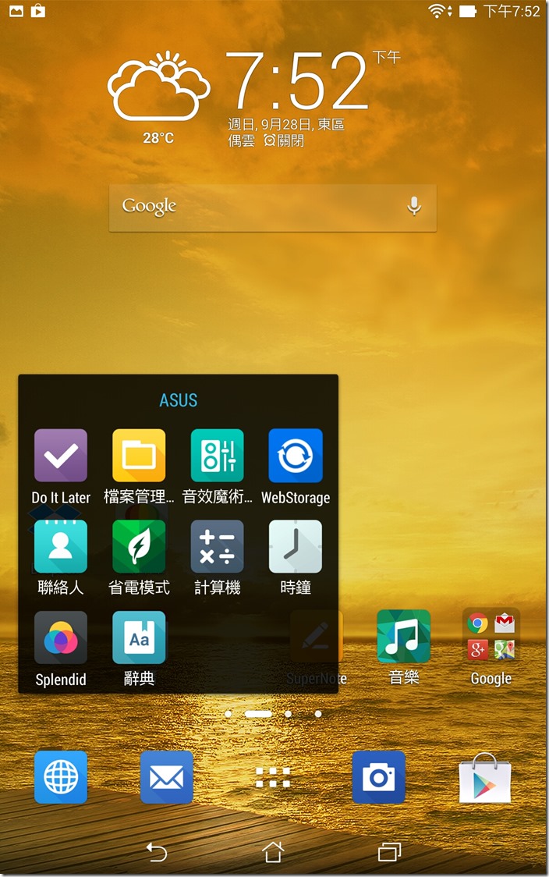The image size is (549, 877).
Task: Open the 計算機 calculator app
Action: 217,546
